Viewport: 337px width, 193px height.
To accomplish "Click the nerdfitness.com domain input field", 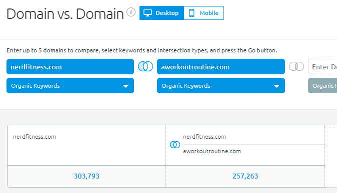I will pyautogui.click(x=70, y=67).
